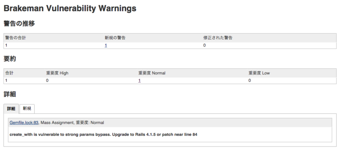Screen dimensions: 343x155
Task: Click the 重要度 High column header
Action: pyautogui.click(x=57, y=73)
